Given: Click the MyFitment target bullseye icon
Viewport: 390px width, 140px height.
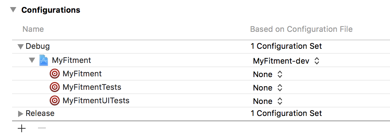Looking at the screenshot, I should point(54,74).
